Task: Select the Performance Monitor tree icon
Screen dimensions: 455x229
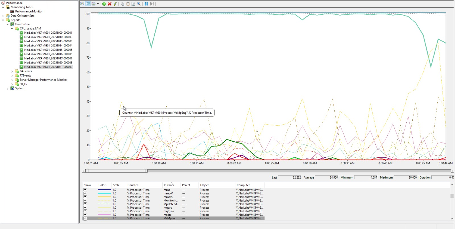Action: pos(12,11)
